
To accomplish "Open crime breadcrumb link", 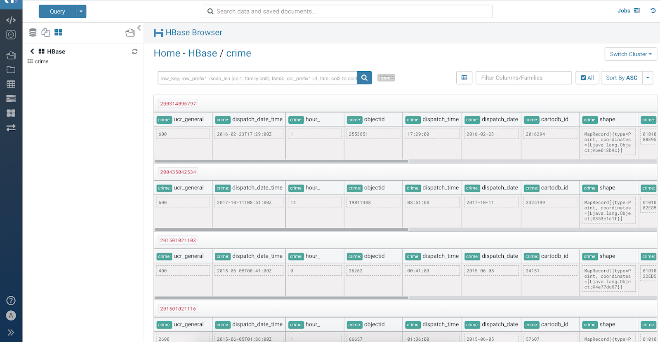I will coord(238,53).
